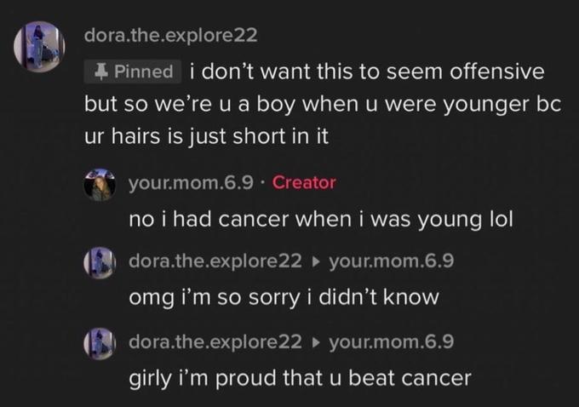Open dora.the.explore22 large profile avatar
Screen dimensions: 579x407
click(39, 47)
